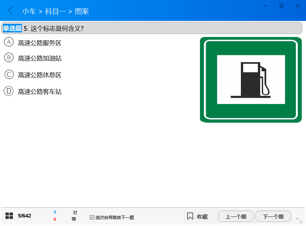
Task: Choose option C 高速公路休息区
Action: (x=9, y=75)
